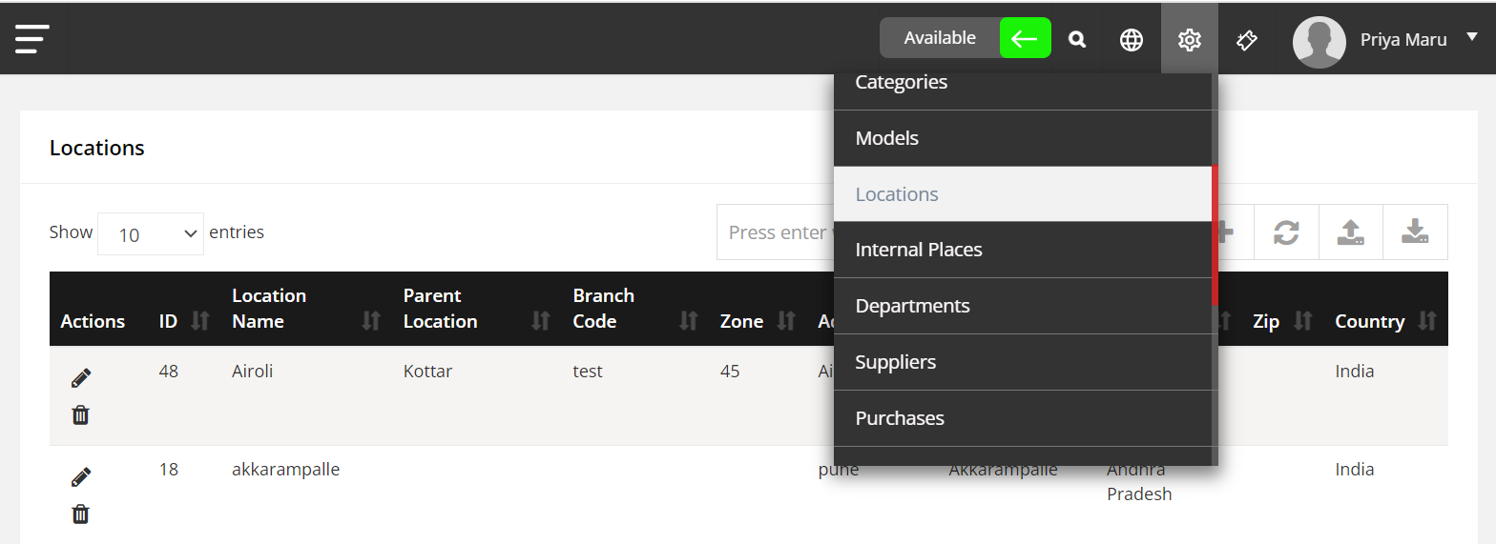The width and height of the screenshot is (1496, 544).
Task: Click the download export icon
Action: (1415, 232)
